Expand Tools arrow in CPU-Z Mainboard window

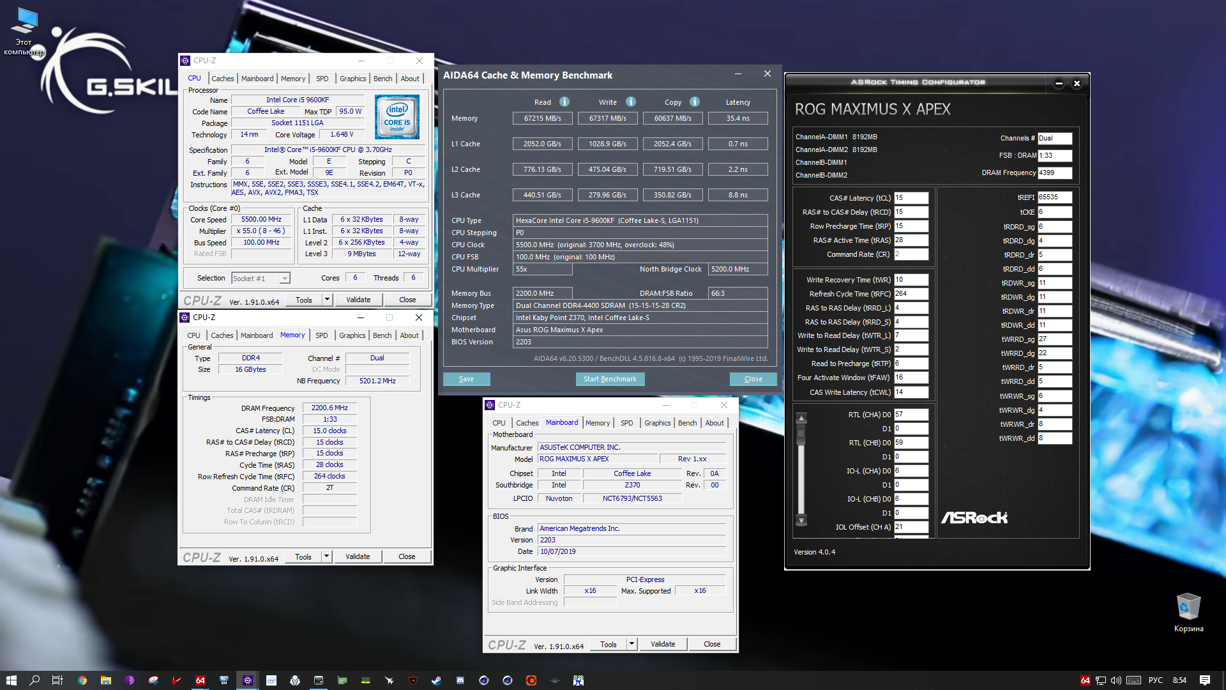[x=632, y=644]
